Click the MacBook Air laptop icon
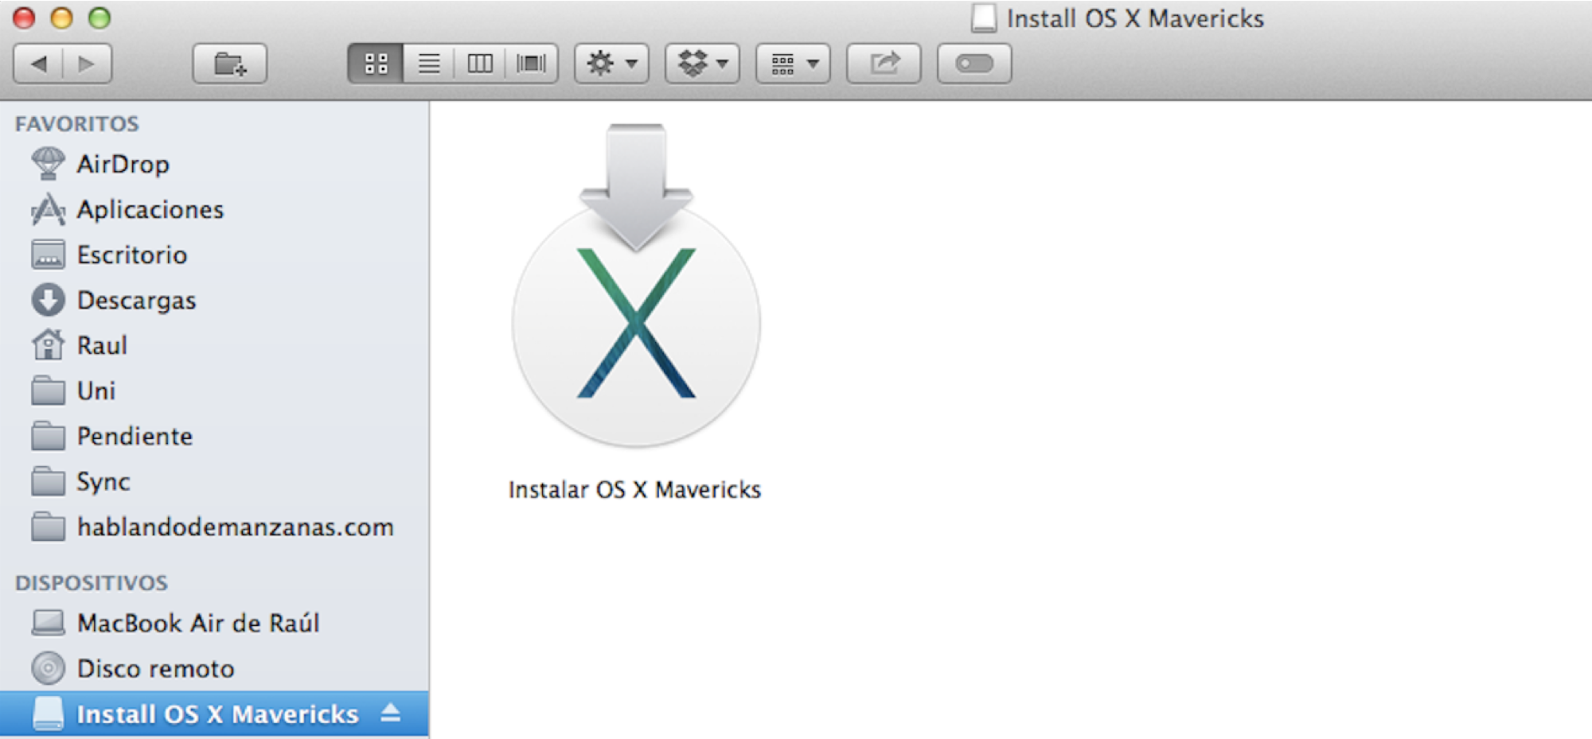This screenshot has height=739, width=1592. (48, 623)
